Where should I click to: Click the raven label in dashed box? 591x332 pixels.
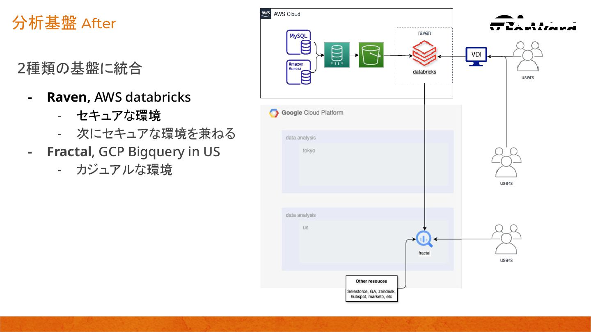click(x=424, y=33)
